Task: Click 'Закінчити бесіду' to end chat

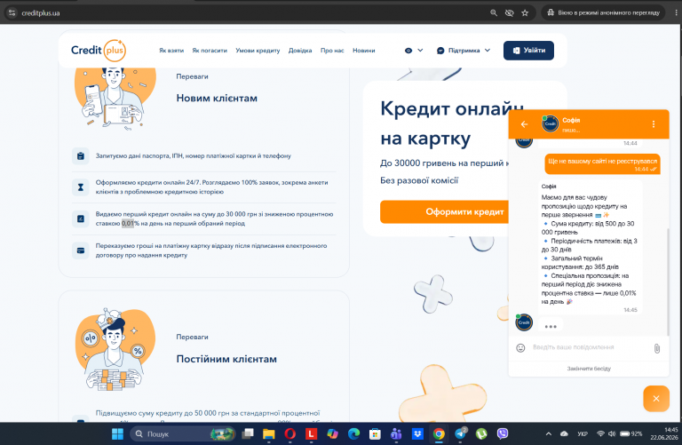Action: coord(589,369)
